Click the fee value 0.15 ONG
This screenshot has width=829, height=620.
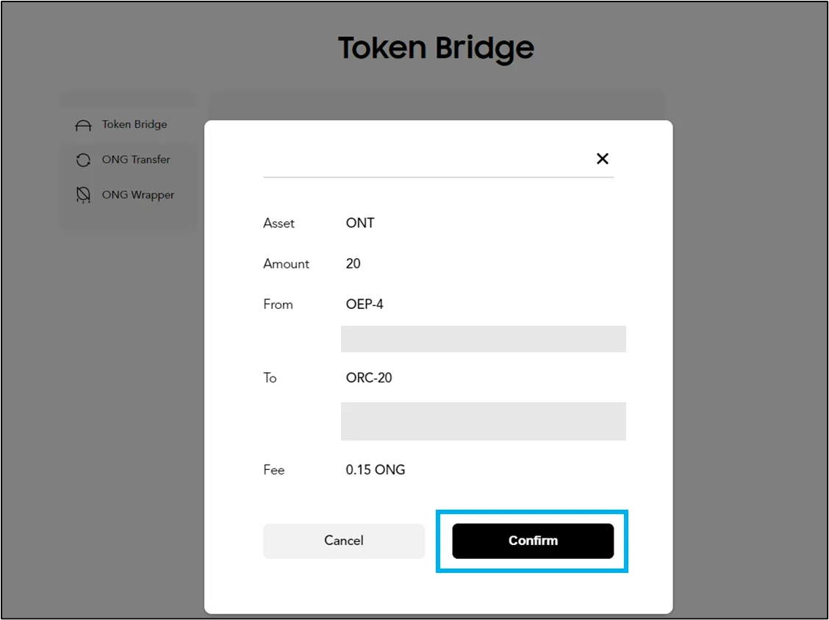(376, 469)
